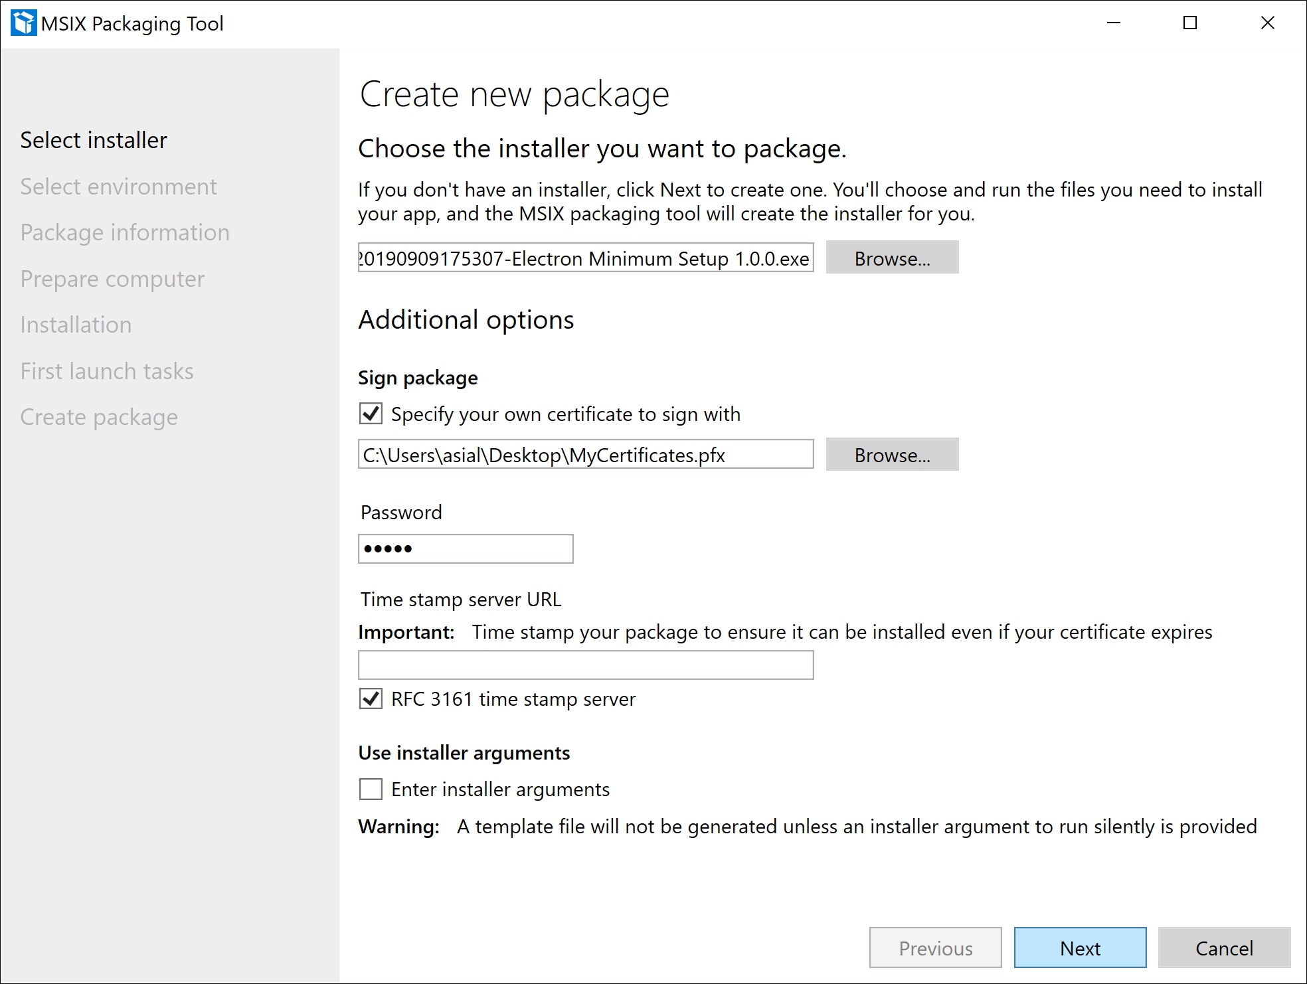Go to Select environment step

[x=118, y=187]
